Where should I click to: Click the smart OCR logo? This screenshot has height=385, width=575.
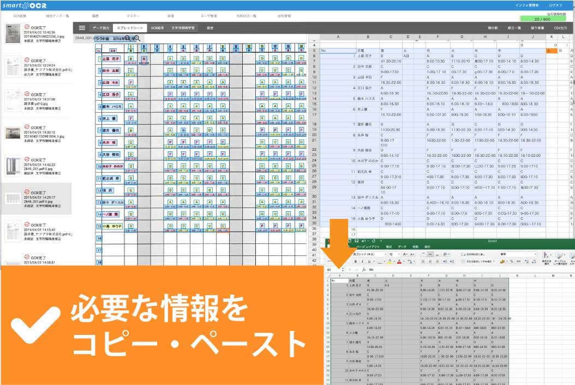[24, 5]
